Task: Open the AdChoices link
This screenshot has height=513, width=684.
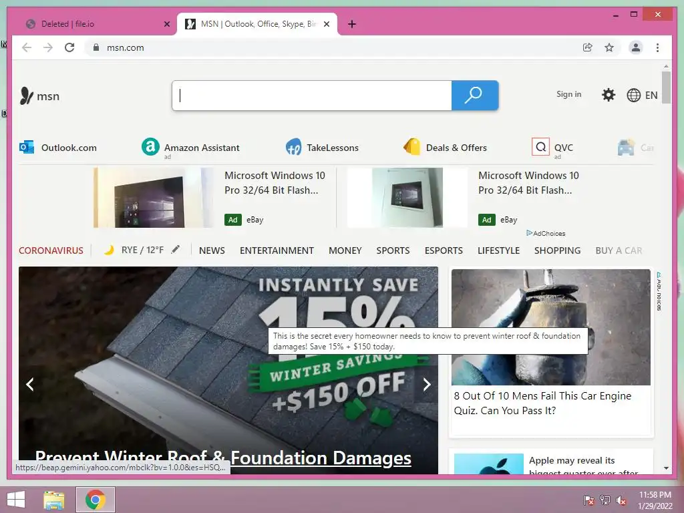Action: click(x=546, y=233)
